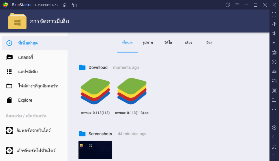Screen dimensions: 279x161
Task: Open the multi-instance windows icon in title bar
Action: click(74, 5)
